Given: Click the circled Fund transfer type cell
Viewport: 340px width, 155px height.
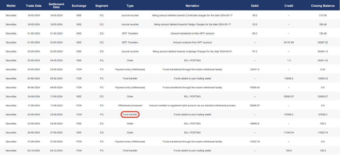Looking at the screenshot, I should [130, 114].
